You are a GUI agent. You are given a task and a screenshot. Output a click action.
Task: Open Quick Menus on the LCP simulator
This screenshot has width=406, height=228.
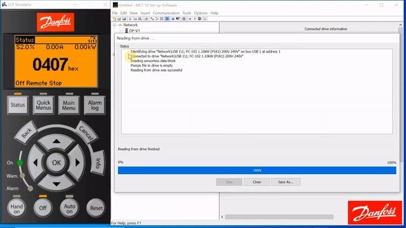(x=43, y=105)
